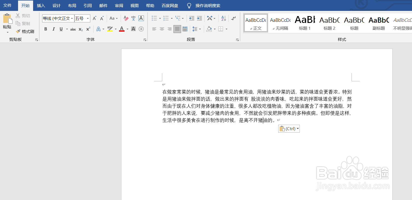Open the Change Case Aa dropdown
Viewport: 412px width, 200px height.
pos(114,18)
